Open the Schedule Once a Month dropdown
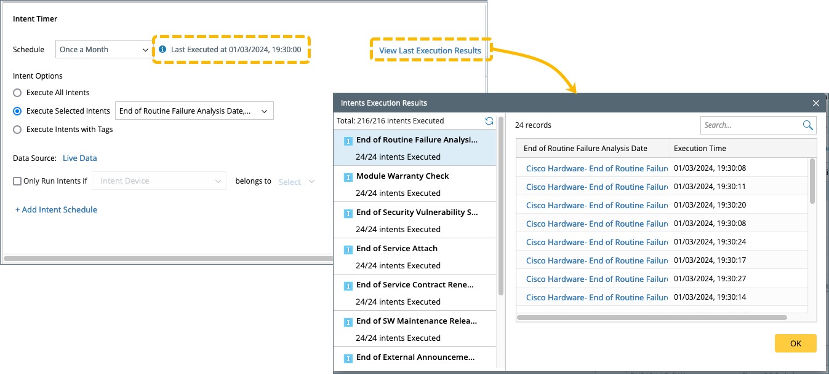Image resolution: width=829 pixels, height=374 pixels. click(104, 50)
